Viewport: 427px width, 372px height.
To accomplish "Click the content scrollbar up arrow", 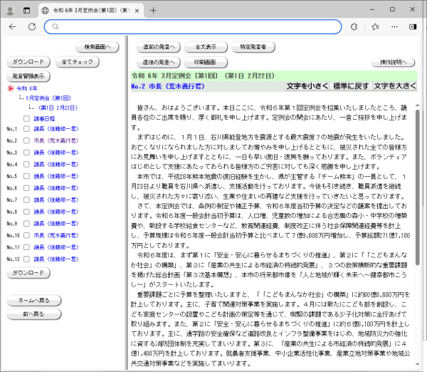I will 418,105.
